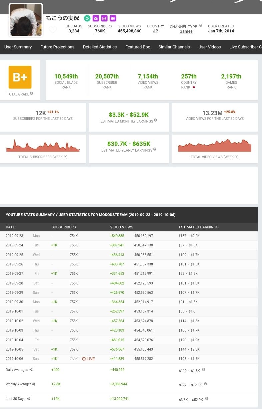
Task: Click the purple video camera badge icon
Action: click(x=113, y=18)
